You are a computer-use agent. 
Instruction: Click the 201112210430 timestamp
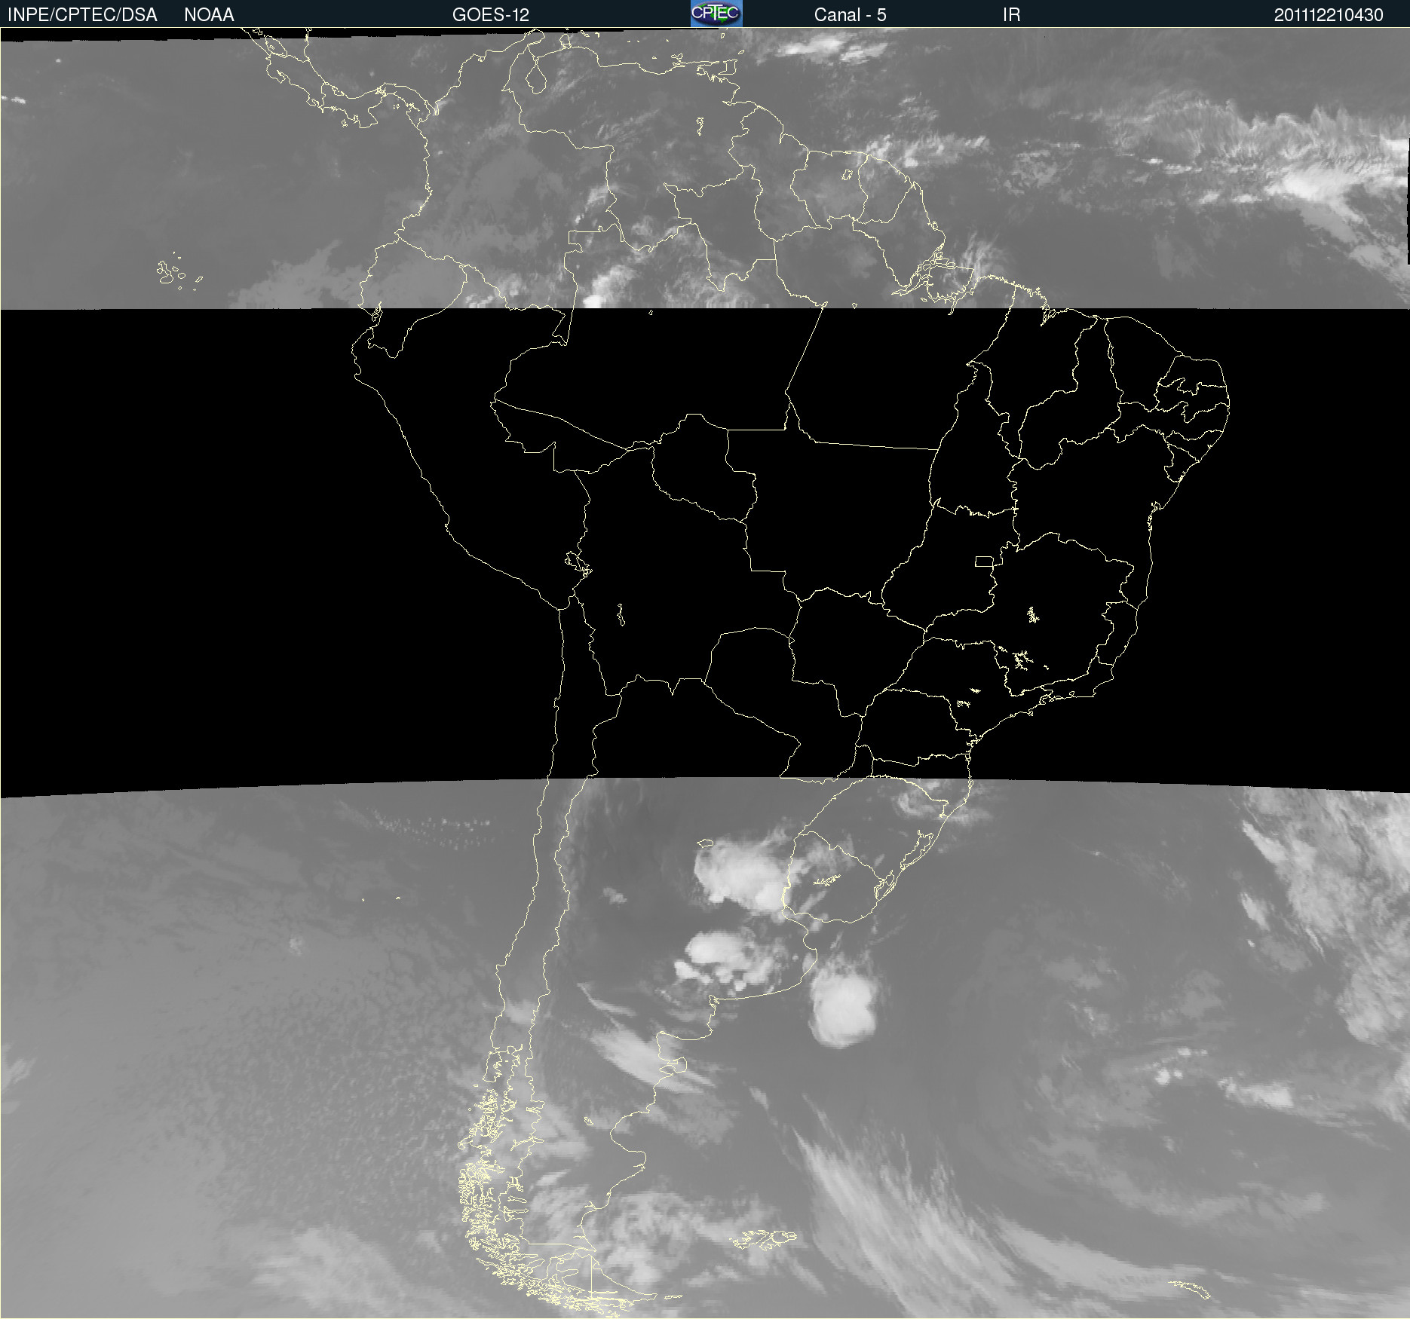click(1329, 15)
